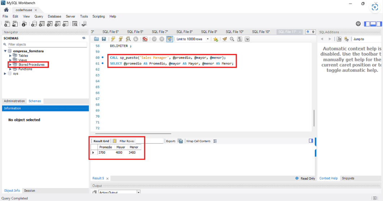
Task: Collapse the empresa_ferretera schema
Action: [x=5, y=51]
